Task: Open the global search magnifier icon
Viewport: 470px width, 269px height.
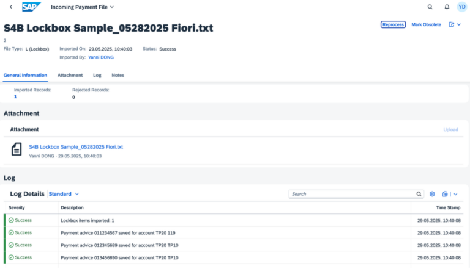Action: click(430, 7)
